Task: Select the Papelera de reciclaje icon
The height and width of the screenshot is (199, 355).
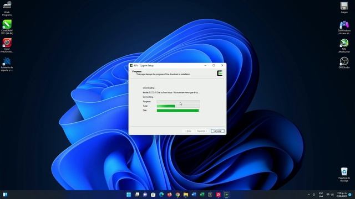Action: 344,175
